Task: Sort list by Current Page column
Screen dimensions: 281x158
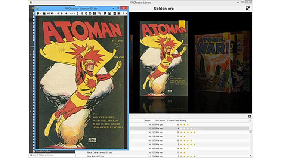Action: 173,121
